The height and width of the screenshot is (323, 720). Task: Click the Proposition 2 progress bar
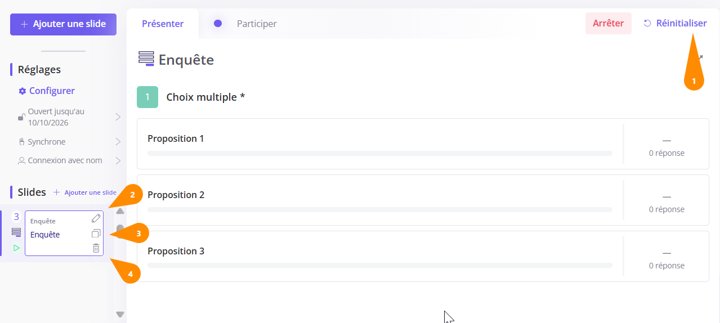click(380, 209)
